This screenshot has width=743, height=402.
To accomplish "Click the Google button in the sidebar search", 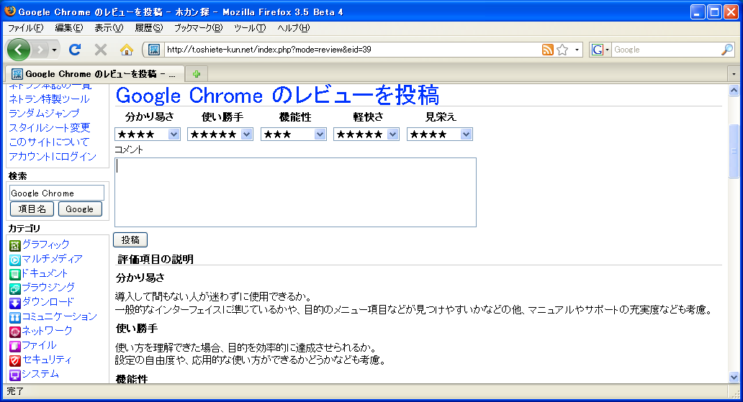I will tap(80, 209).
